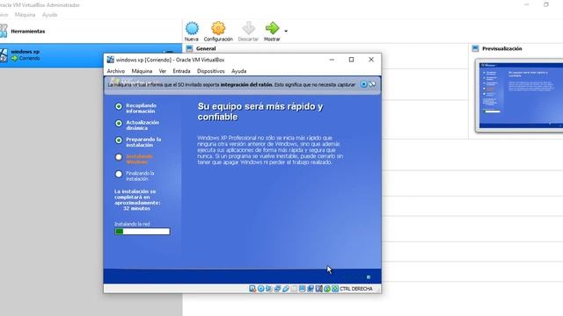Click the recording status icon

click(x=311, y=289)
